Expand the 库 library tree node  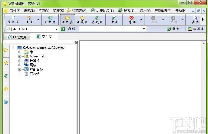click(20, 52)
